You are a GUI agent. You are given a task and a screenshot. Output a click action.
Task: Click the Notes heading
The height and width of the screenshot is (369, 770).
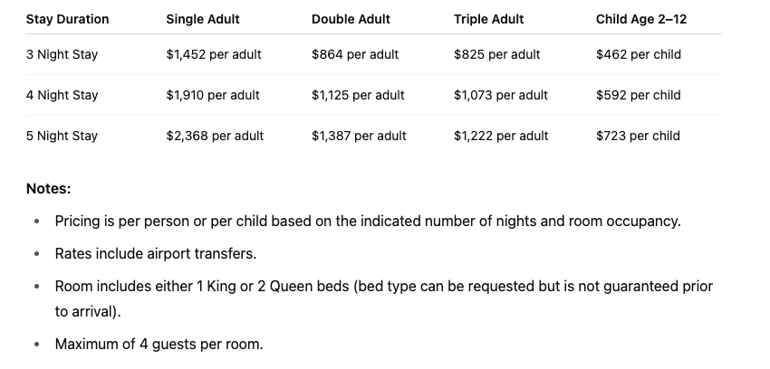coord(49,189)
